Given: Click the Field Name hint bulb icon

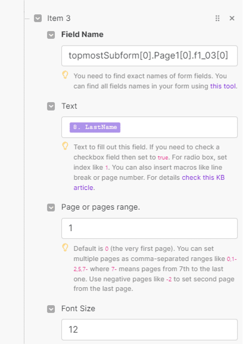Looking at the screenshot, I should click(x=65, y=75).
